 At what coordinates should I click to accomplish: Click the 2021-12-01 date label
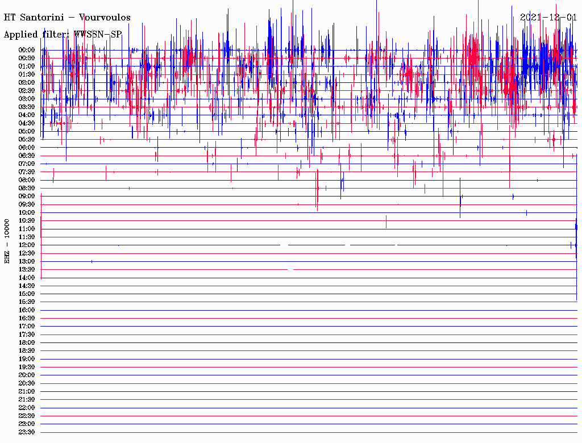[x=549, y=18]
